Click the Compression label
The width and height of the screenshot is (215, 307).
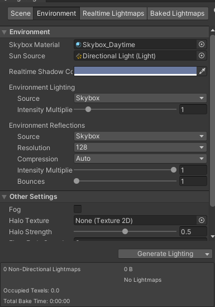point(37,159)
